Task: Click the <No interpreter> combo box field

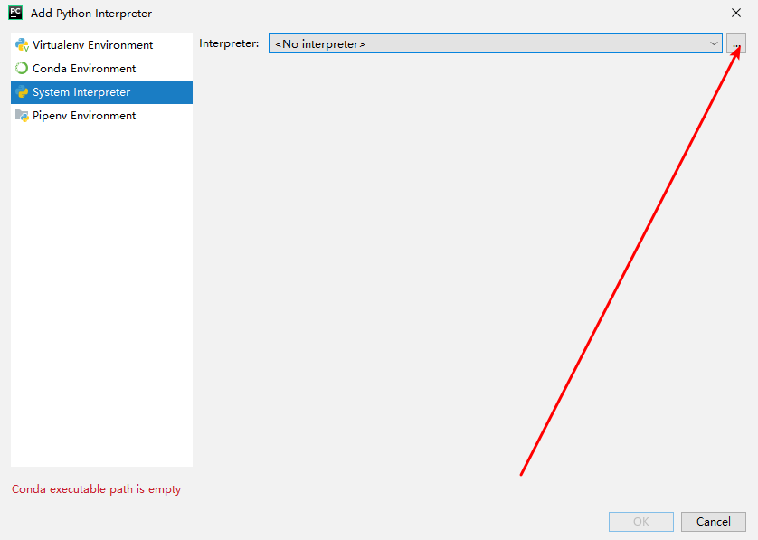Action: click(496, 43)
